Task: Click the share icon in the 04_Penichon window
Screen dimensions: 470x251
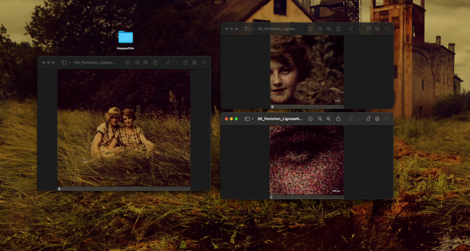Action: click(x=155, y=62)
